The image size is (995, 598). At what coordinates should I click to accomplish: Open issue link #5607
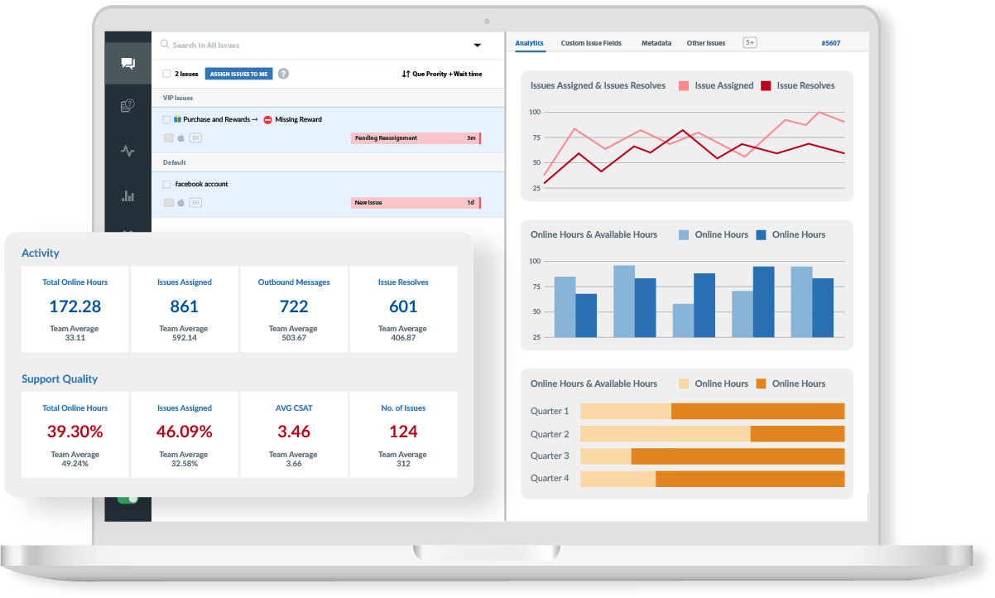(x=830, y=43)
